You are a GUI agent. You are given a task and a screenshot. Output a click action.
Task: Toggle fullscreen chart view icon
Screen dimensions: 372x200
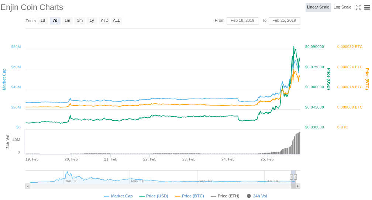[x=358, y=7]
